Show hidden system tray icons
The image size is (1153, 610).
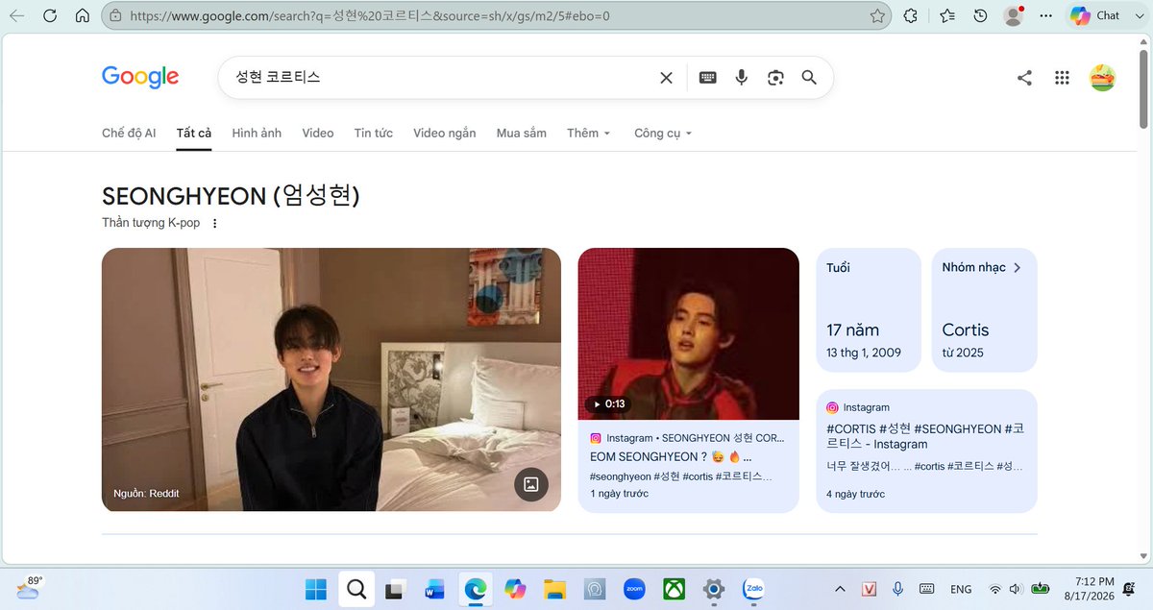840,589
